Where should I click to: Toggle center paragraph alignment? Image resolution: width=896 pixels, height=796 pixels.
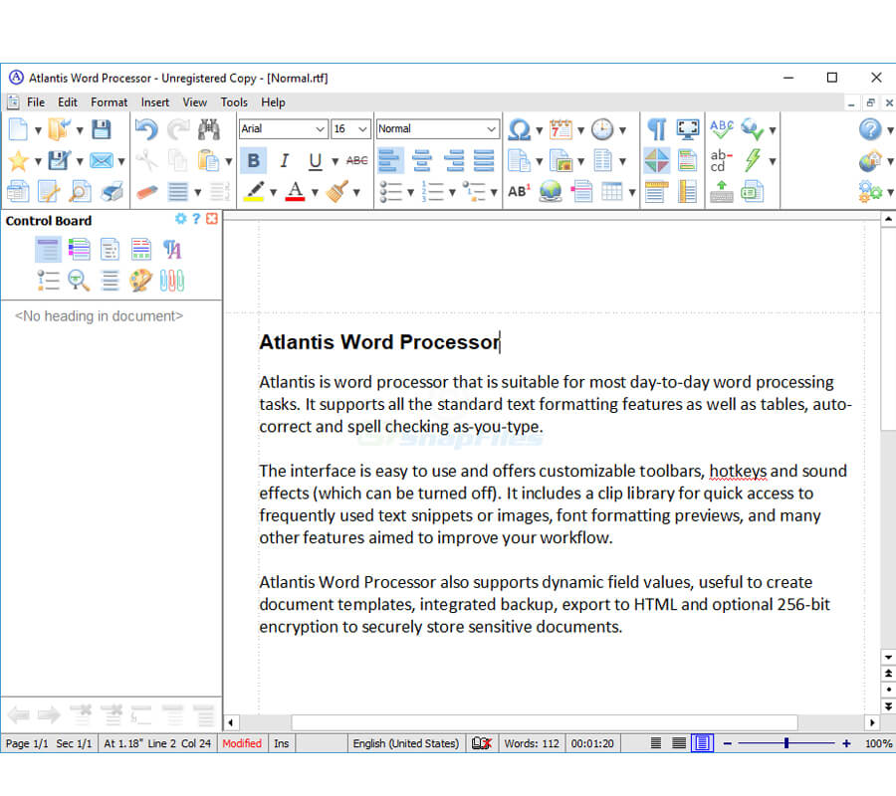[x=422, y=161]
